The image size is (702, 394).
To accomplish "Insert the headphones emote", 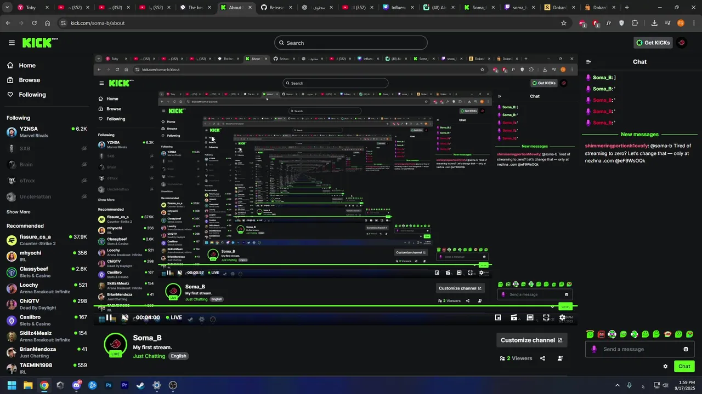I will pyautogui.click(x=612, y=334).
